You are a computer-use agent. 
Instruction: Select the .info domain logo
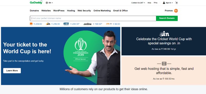tap(66, 24)
